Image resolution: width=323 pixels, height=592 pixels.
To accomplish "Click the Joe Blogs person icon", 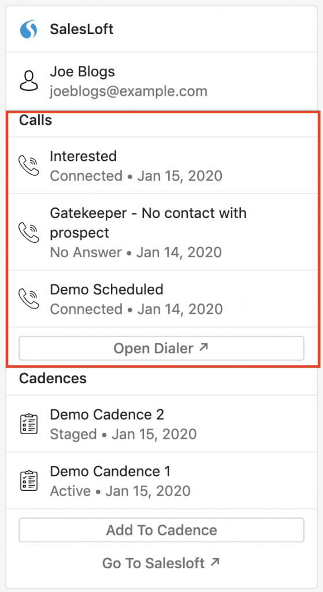I will [x=29, y=81].
